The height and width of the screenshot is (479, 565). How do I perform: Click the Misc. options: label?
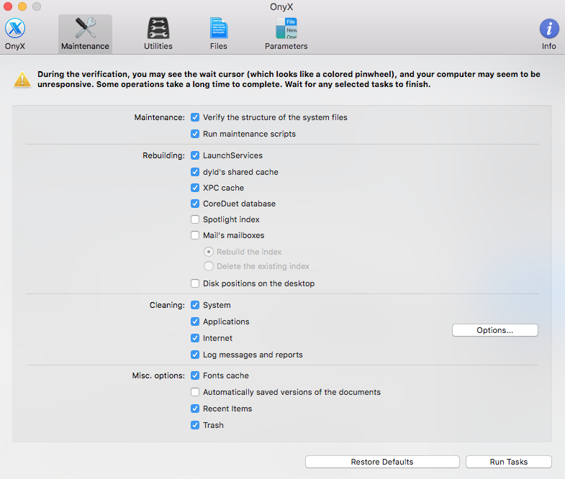coord(158,375)
